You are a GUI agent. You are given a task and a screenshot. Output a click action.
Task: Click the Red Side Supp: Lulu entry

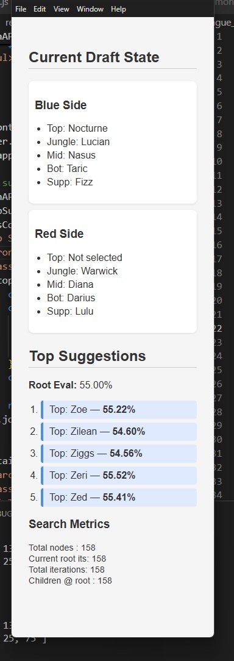coord(70,312)
